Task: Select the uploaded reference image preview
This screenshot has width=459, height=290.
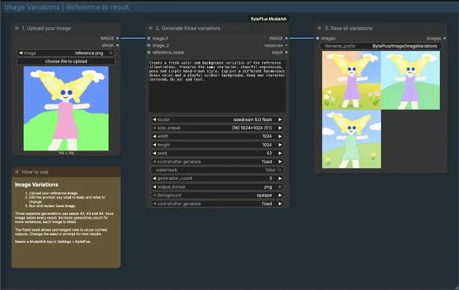Action: tap(66, 108)
